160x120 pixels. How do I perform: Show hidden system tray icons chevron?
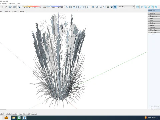click(159, 118)
